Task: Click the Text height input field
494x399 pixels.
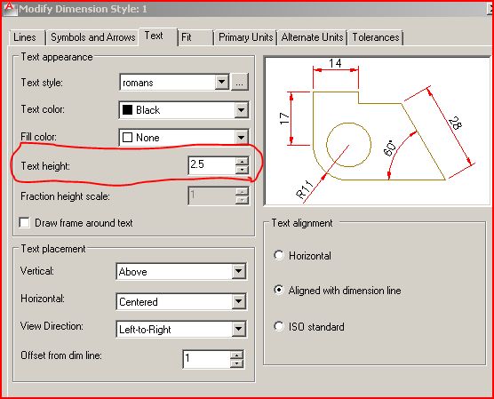Action: pyautogui.click(x=211, y=164)
